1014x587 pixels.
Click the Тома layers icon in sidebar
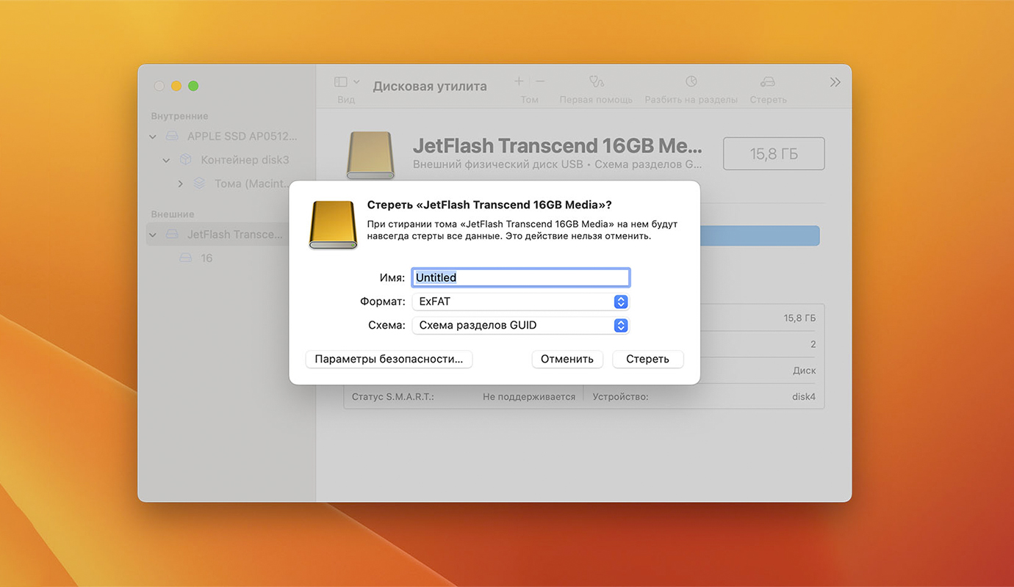(199, 183)
